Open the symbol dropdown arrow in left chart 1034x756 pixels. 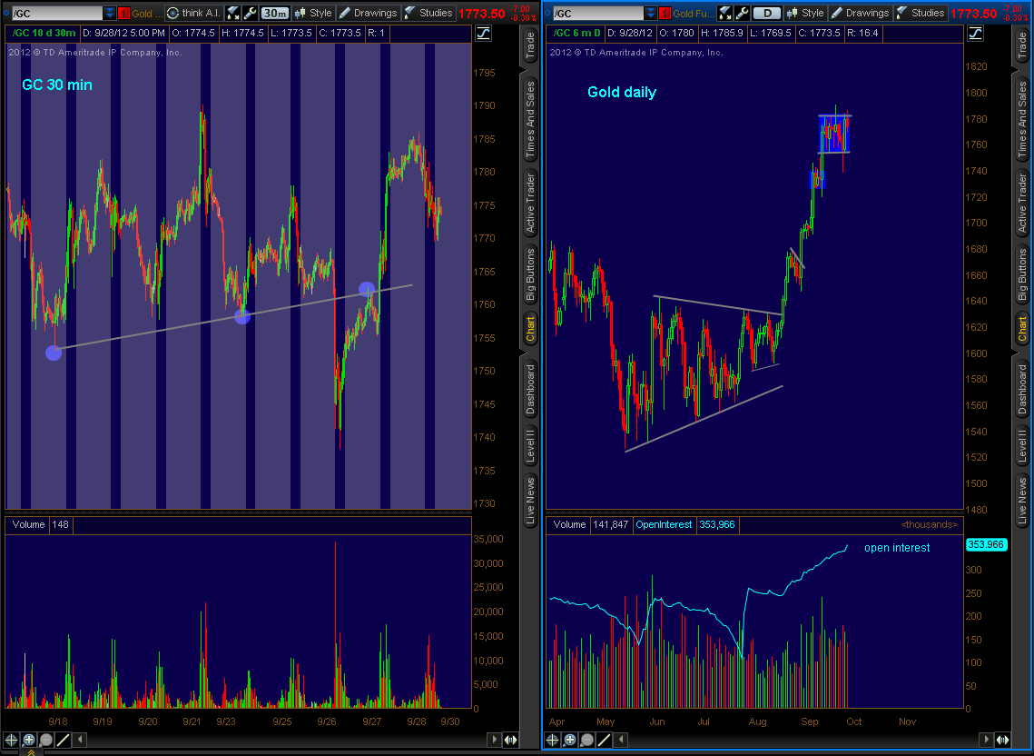point(110,14)
